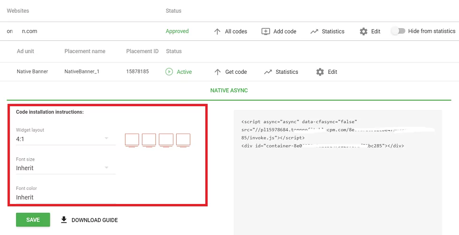Click the Download Guide download icon
This screenshot has height=235, width=459.
tap(64, 220)
